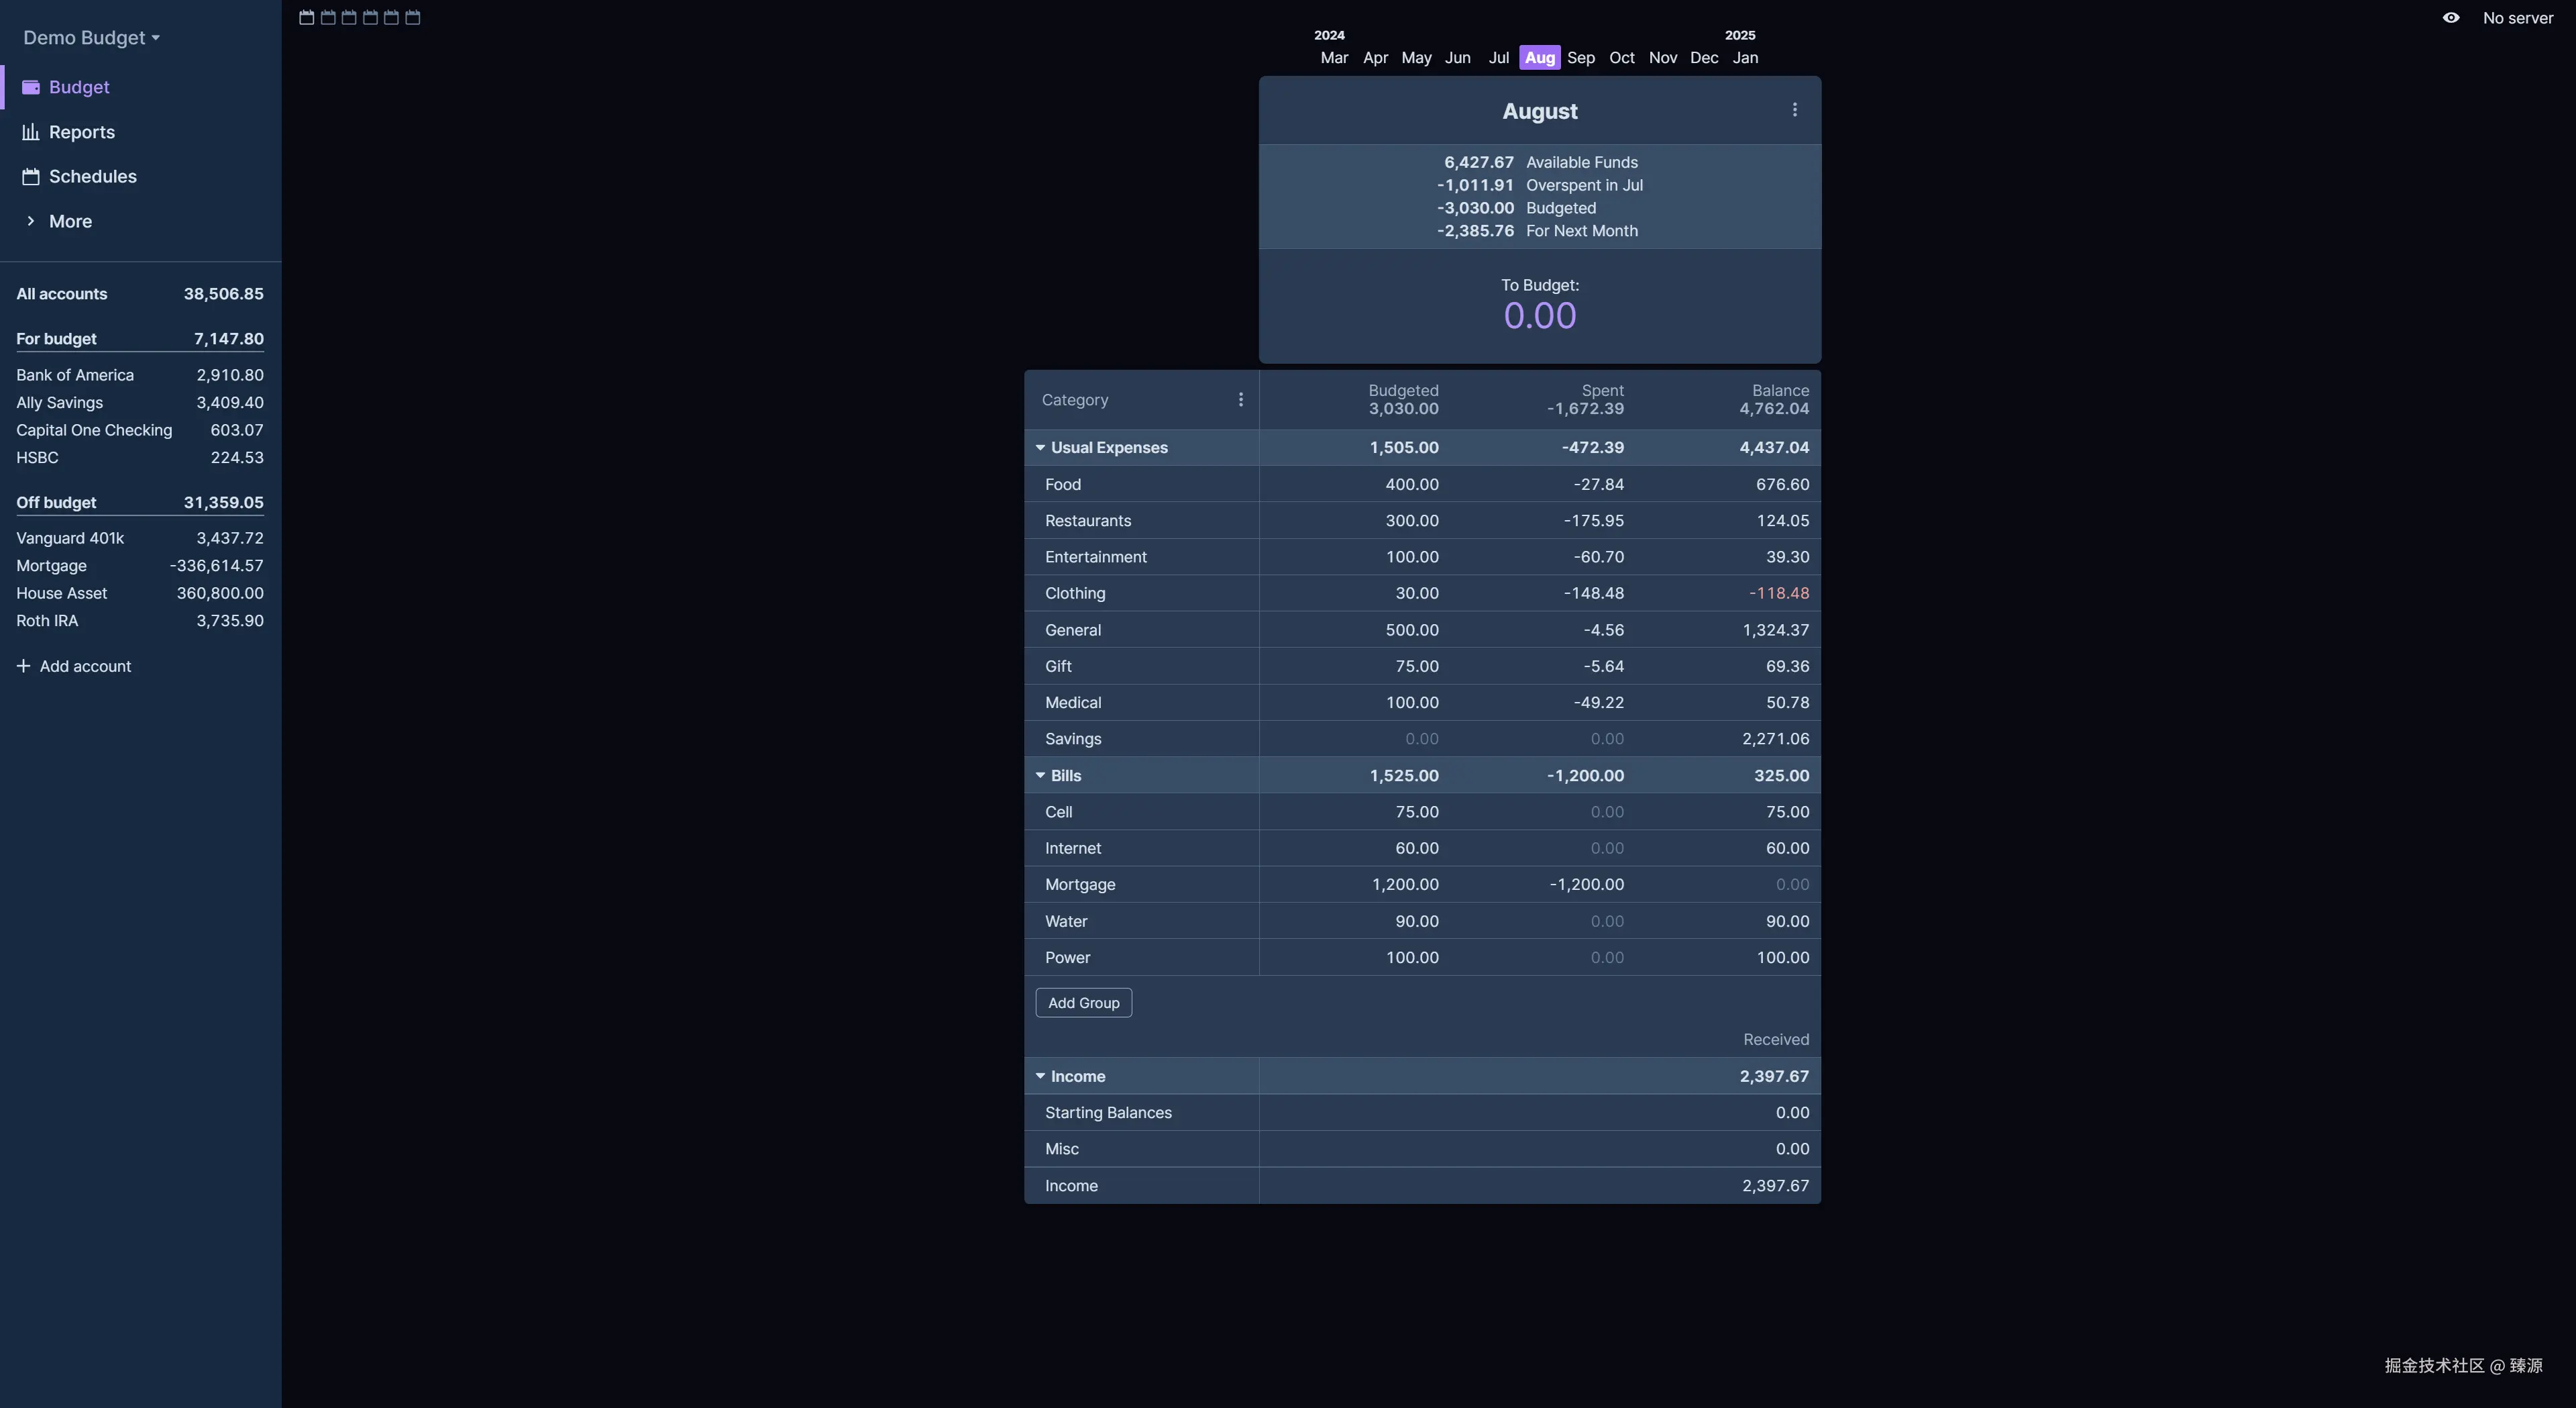2576x1408 pixels.
Task: Switch to the Sep month tab
Action: [1580, 58]
